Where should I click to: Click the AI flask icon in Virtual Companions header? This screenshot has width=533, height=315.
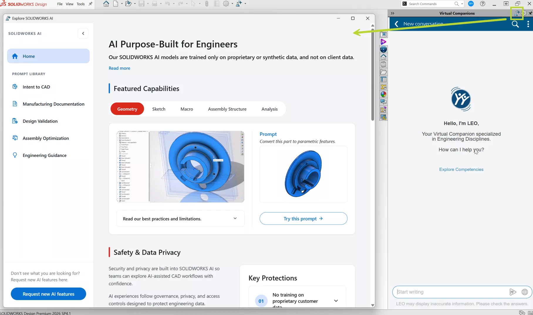(x=517, y=13)
